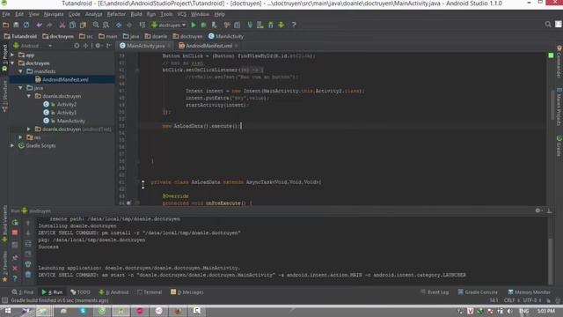
Task: Open the File menu
Action: (6, 14)
